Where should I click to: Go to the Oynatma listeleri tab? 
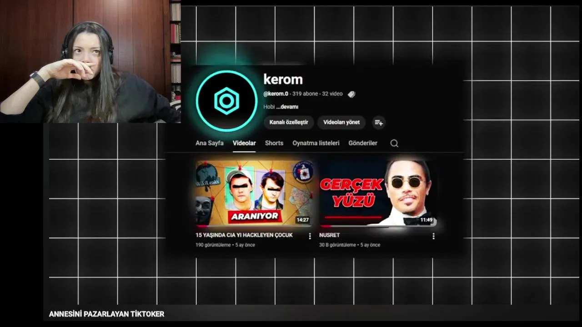point(316,143)
